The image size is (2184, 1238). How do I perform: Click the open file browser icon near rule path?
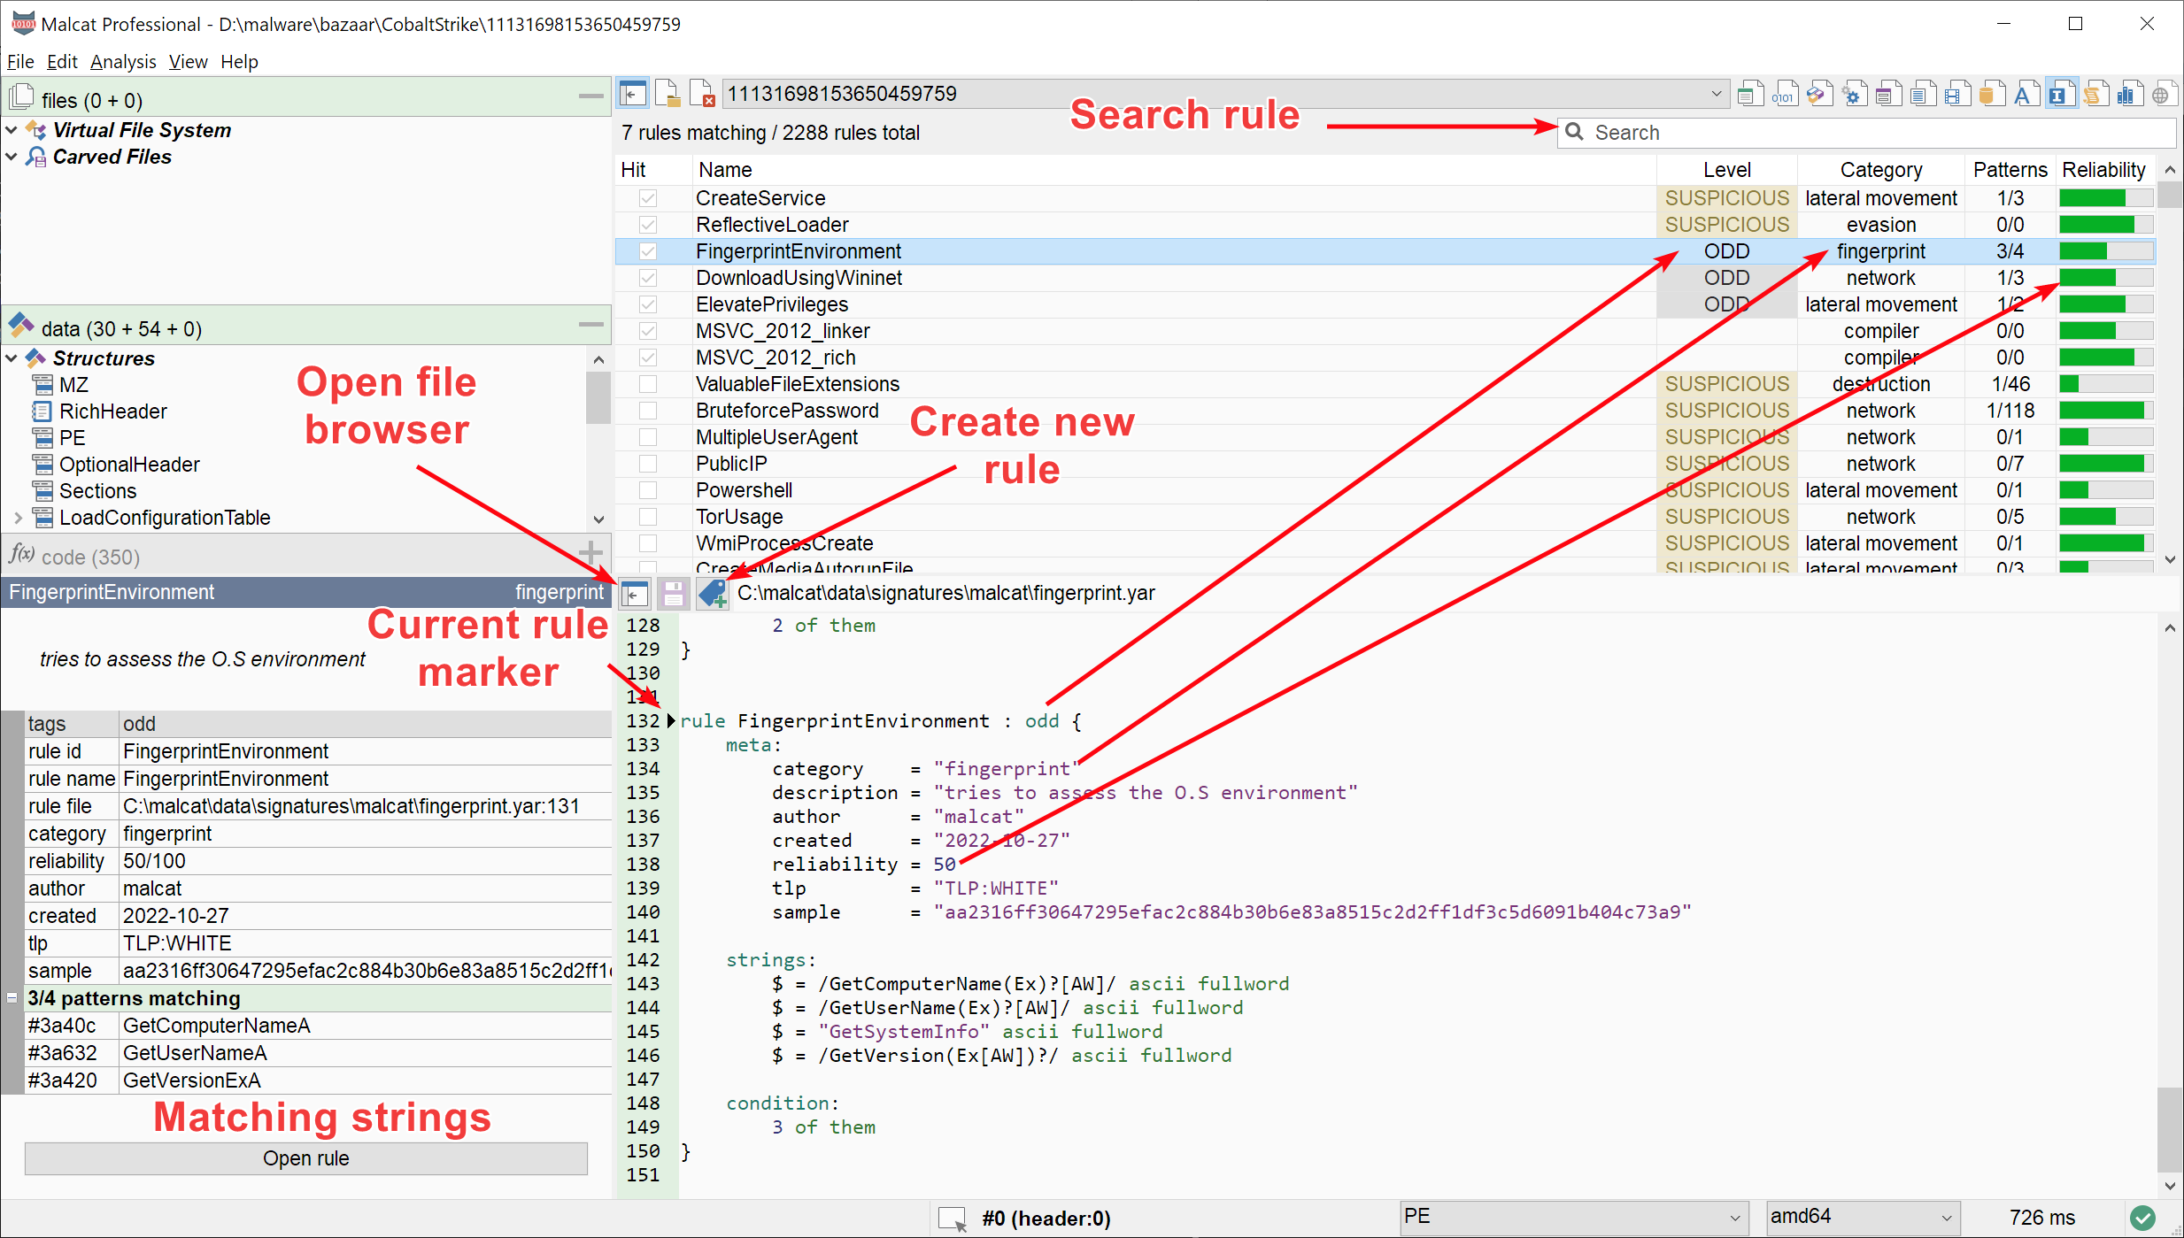(x=635, y=594)
